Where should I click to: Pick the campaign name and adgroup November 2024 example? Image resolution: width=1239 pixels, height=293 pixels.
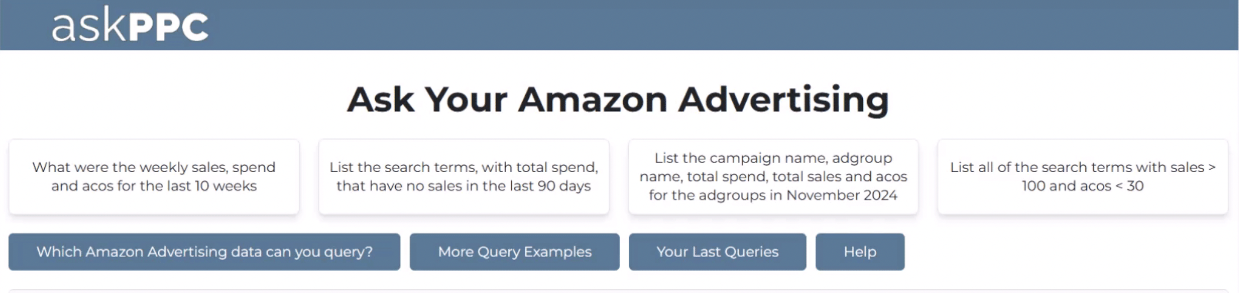click(773, 176)
